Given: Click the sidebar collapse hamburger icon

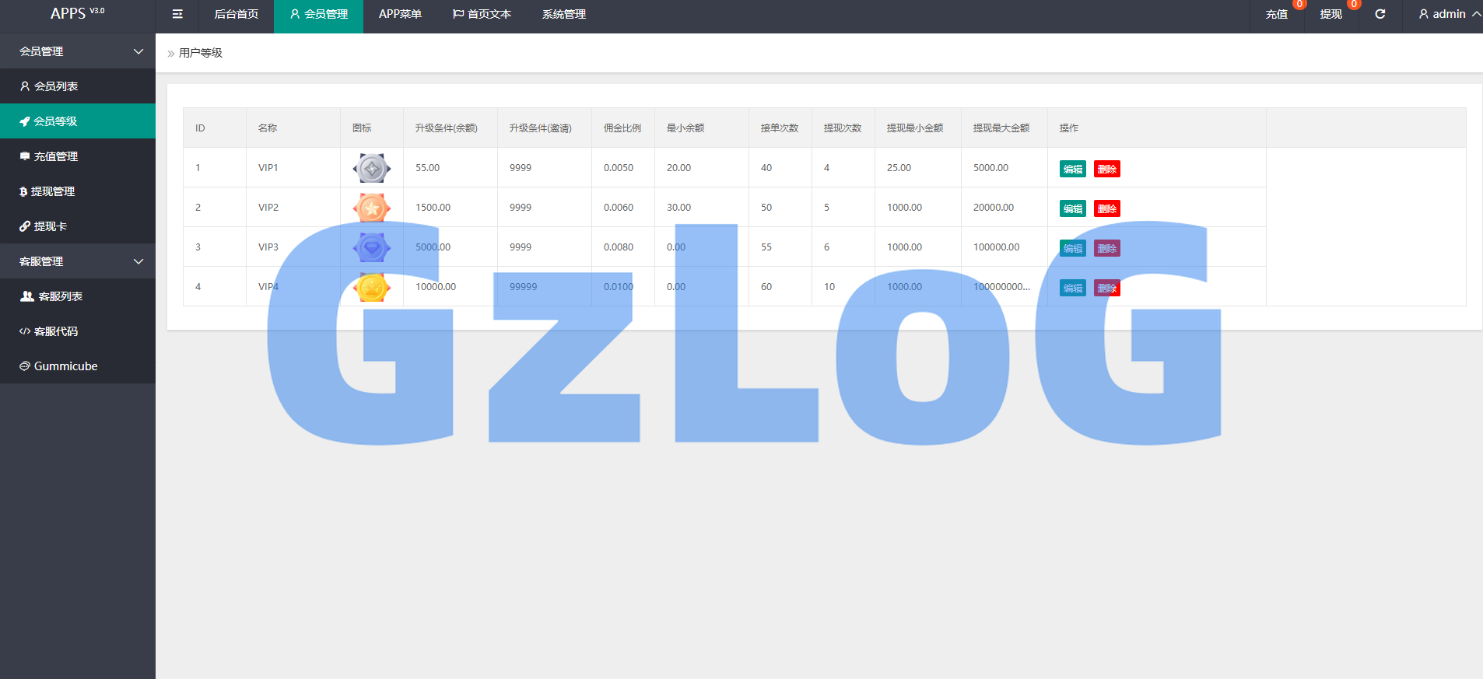Looking at the screenshot, I should coord(177,14).
